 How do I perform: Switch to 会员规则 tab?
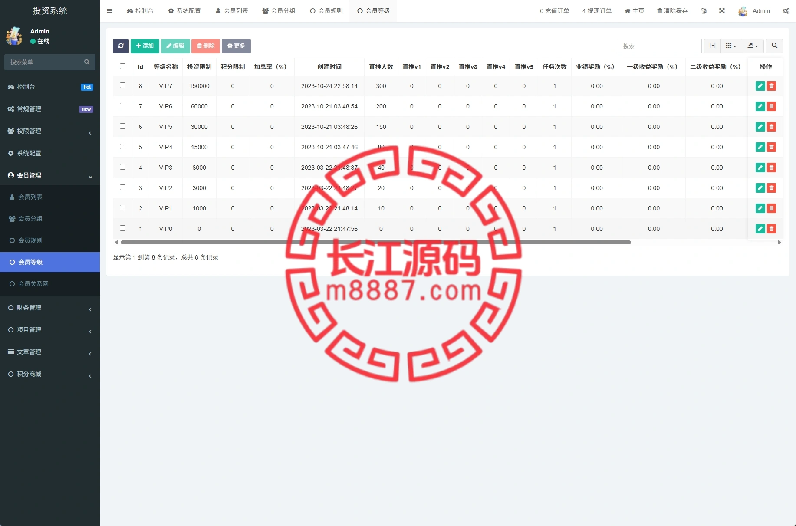(x=326, y=11)
